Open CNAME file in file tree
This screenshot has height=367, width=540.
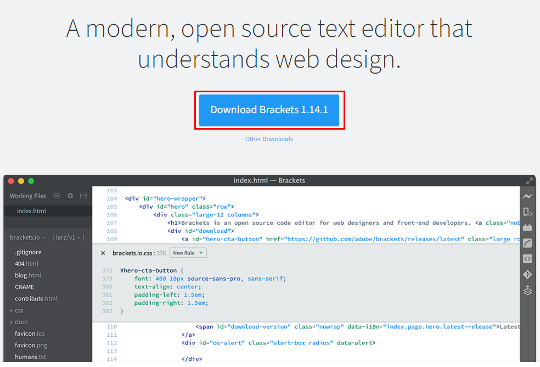pyautogui.click(x=24, y=287)
